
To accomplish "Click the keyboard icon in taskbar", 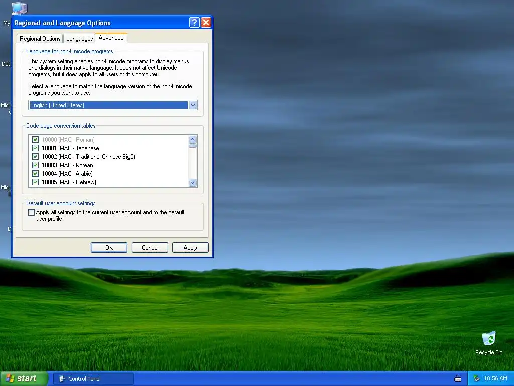I will 458,379.
